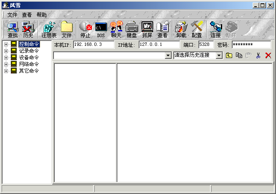The height and width of the screenshot is (194, 276).
Task: Click the 连接 (Connect) toolbar icon
Action: tap(215, 30)
